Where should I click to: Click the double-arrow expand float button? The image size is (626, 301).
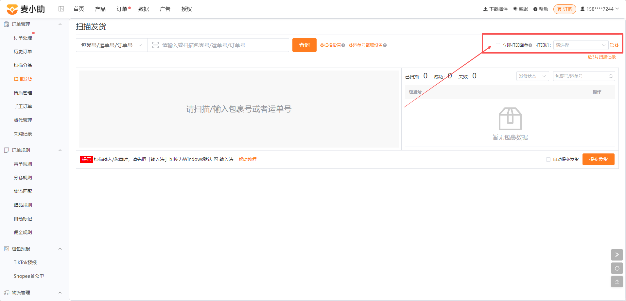[x=617, y=255]
